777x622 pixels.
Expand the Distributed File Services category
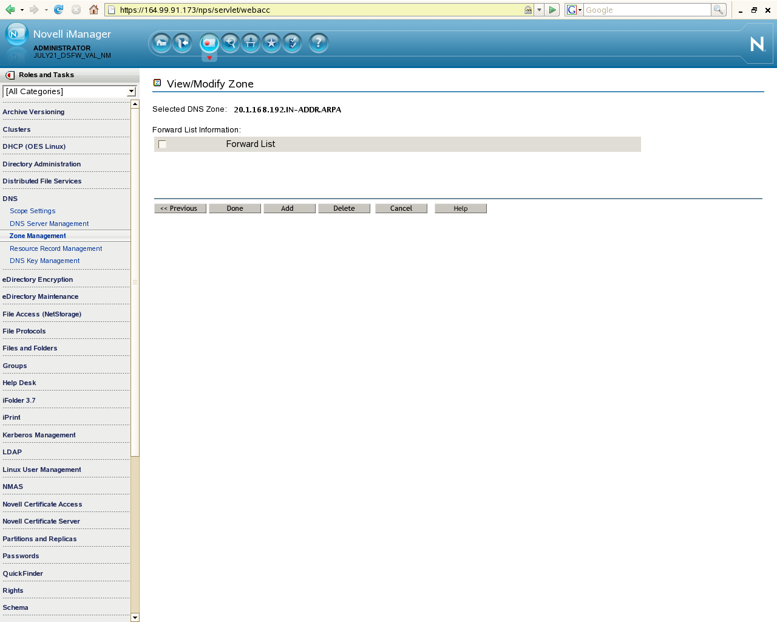[42, 181]
